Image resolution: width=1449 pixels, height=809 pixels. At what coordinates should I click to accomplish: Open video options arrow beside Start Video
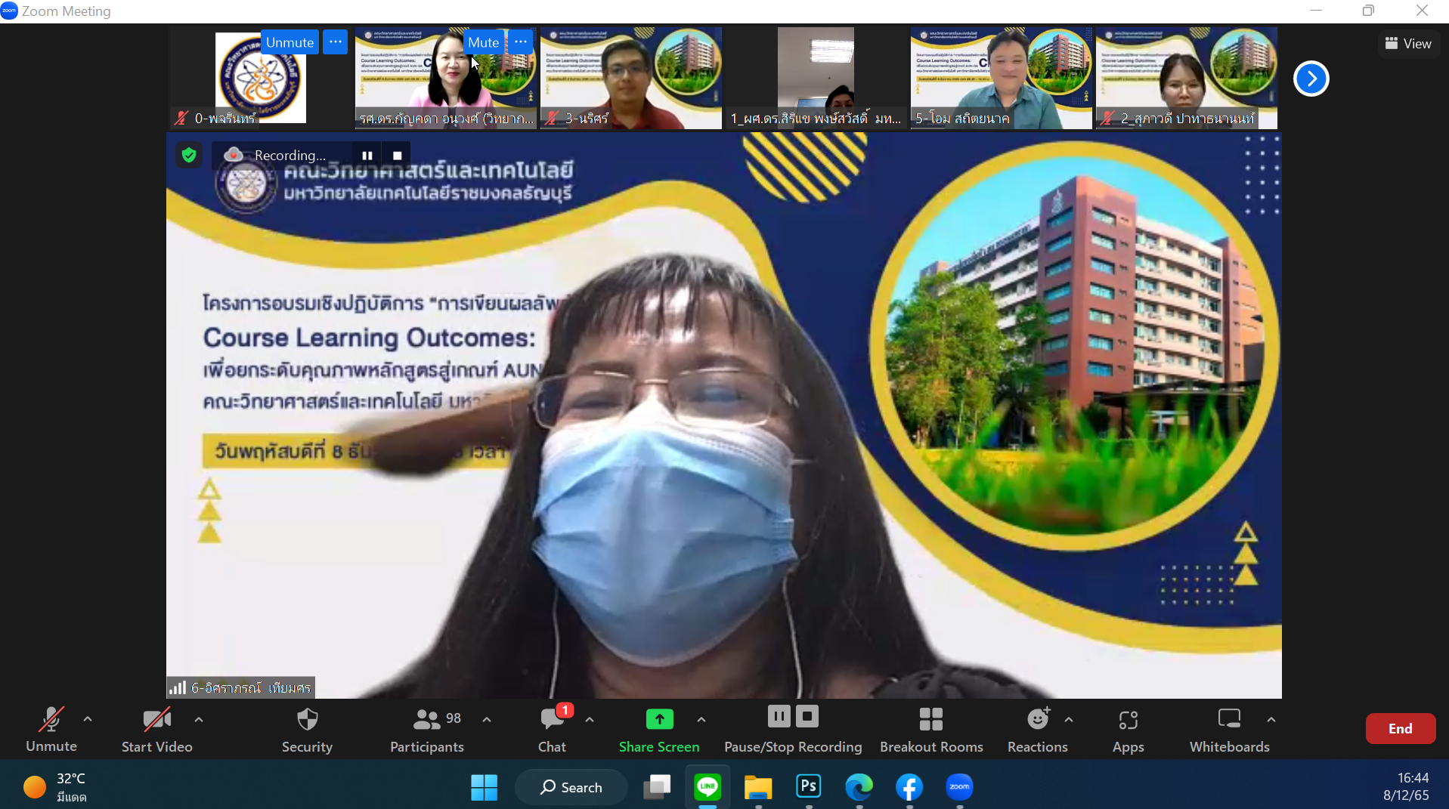[199, 720]
